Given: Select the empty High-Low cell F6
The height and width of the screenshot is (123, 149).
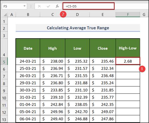Looking at the screenshot, I should pos(128,68).
